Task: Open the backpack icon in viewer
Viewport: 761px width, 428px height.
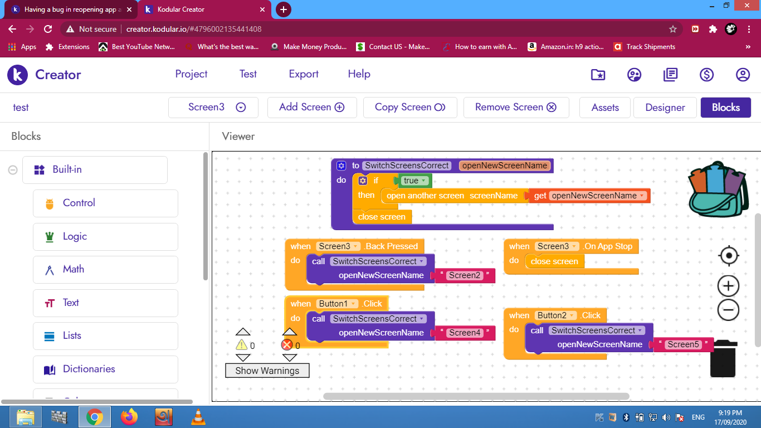Action: coord(718,189)
